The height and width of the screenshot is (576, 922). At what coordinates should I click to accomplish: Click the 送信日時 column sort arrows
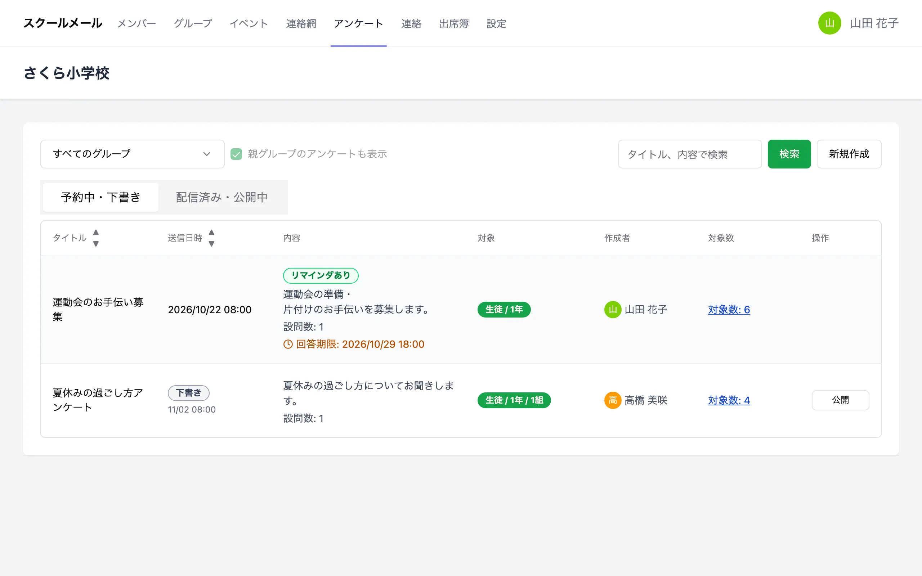pos(211,238)
